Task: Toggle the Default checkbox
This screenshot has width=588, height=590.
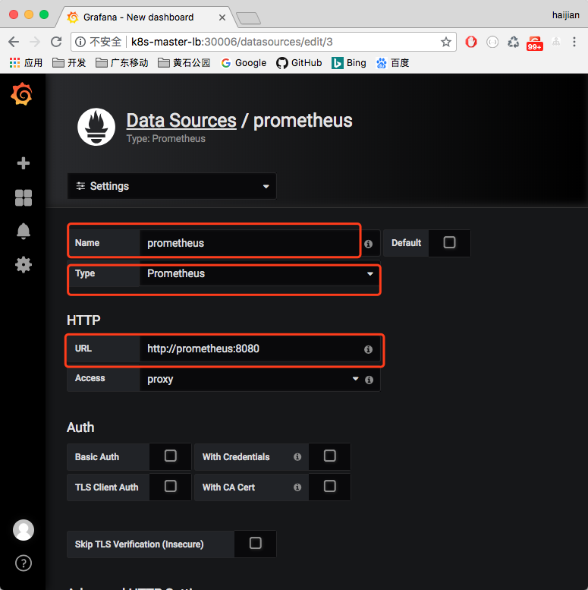Action: (449, 242)
